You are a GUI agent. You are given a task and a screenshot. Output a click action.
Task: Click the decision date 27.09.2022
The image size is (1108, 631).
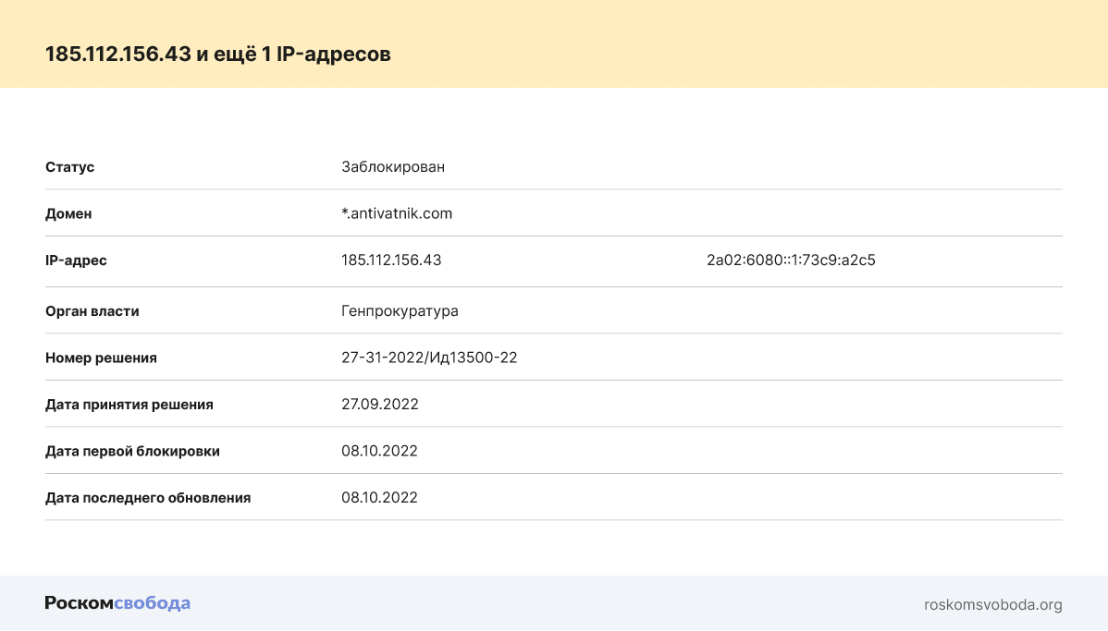[x=380, y=405]
